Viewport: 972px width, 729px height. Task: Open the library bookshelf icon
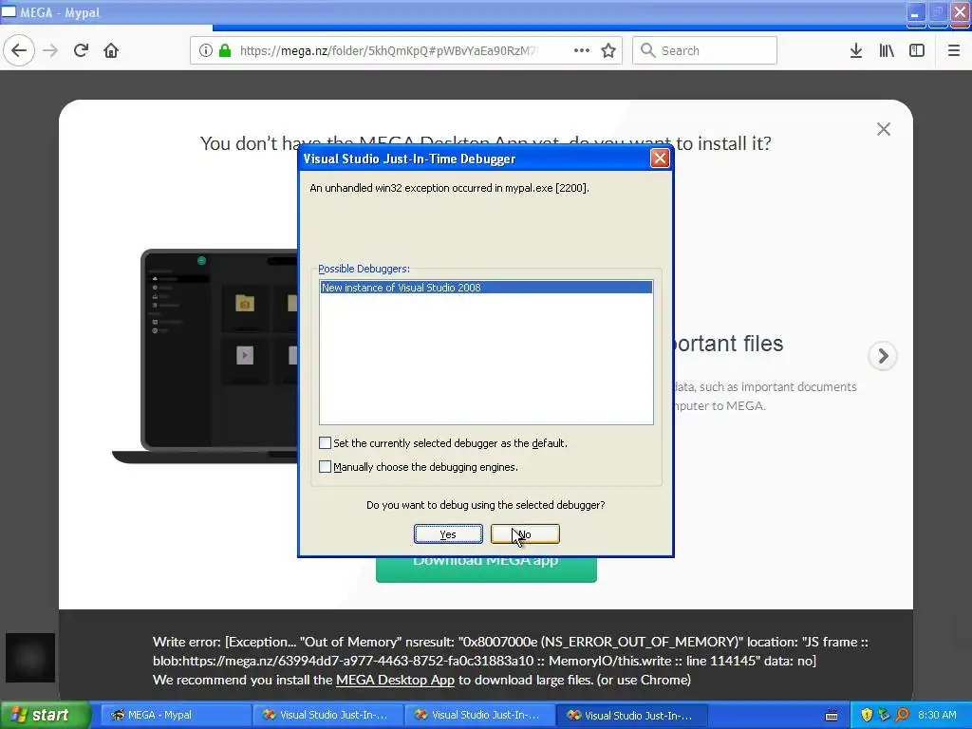click(887, 51)
